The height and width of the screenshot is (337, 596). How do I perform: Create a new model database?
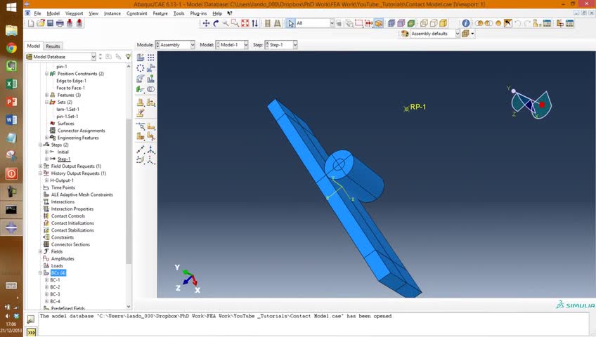point(31,23)
